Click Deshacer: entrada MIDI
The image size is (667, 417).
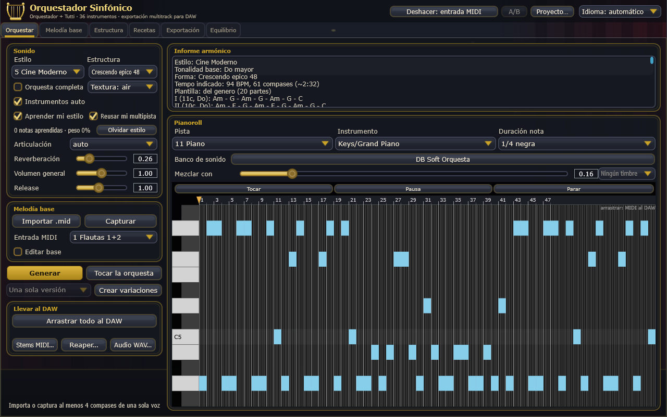(444, 11)
